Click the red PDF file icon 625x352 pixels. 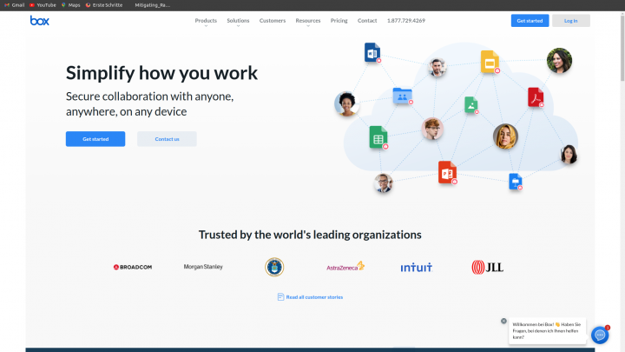536,97
